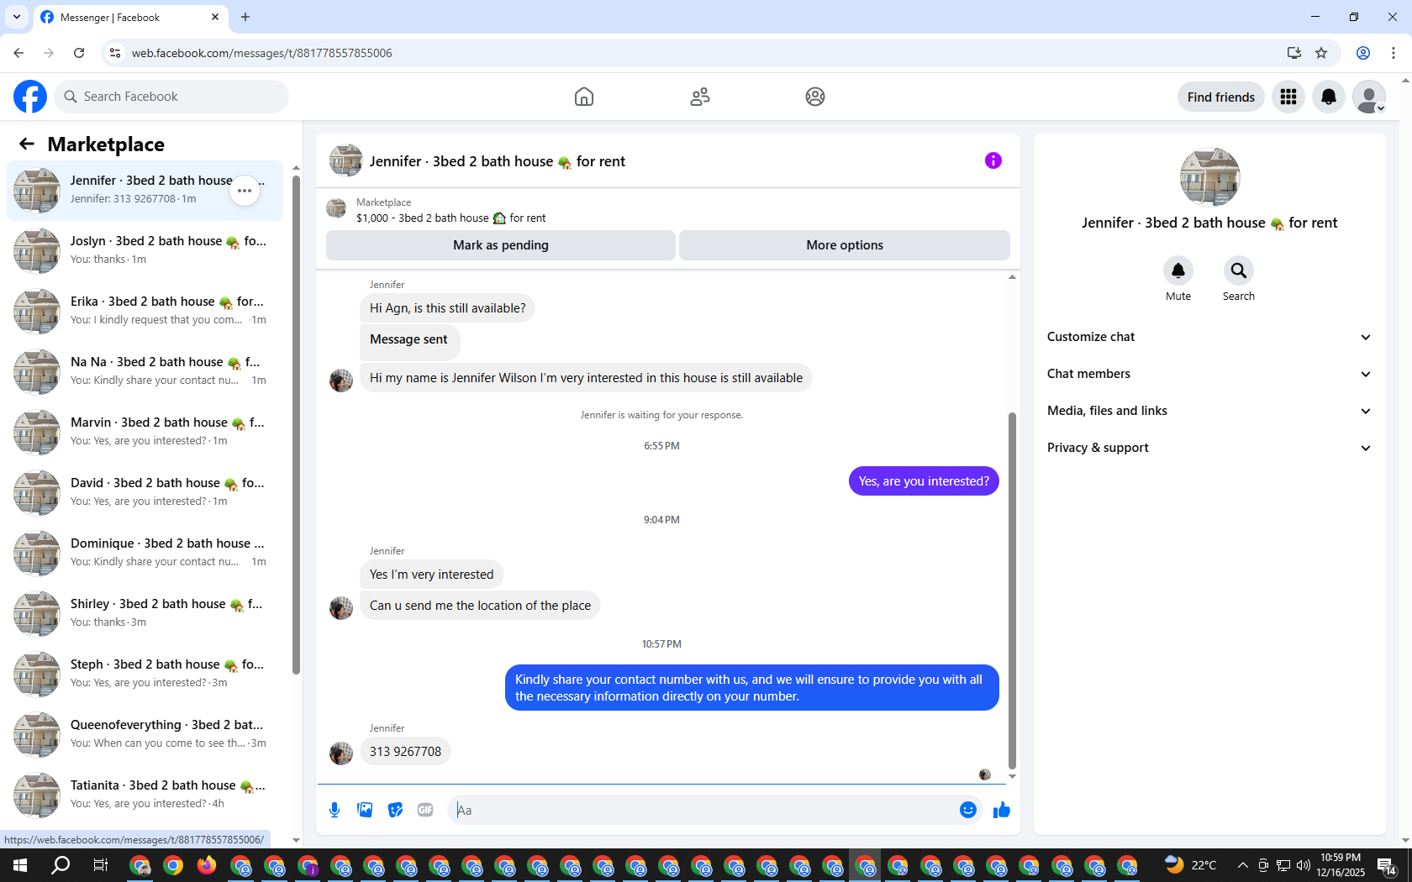
Task: Select the Messenger | Facebook browser tab
Action: [130, 18]
